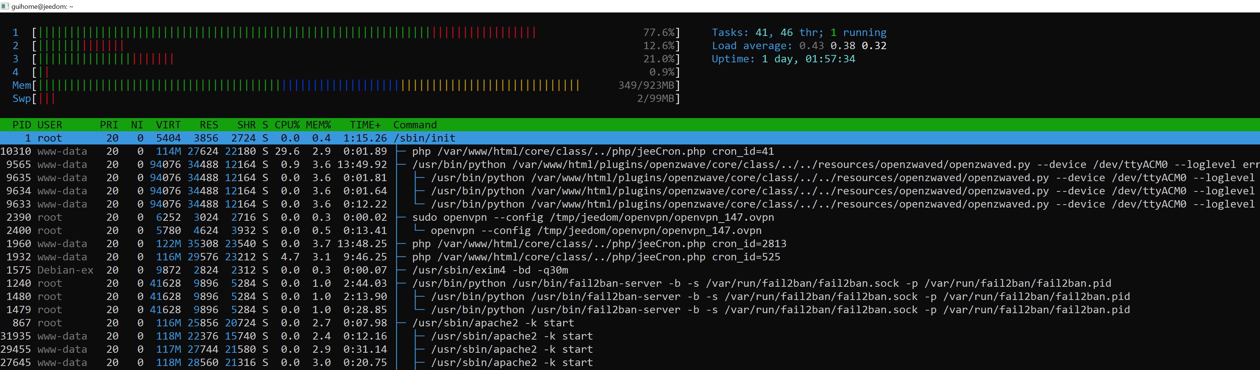Select the /sbin/init process row

point(630,138)
